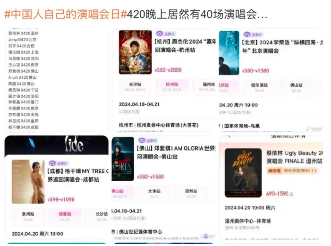Select the 大连站 tab under 邓紫棋 concert

point(154,193)
